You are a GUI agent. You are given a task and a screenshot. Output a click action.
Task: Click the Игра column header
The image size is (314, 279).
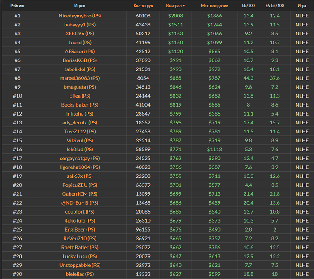point(302,6)
